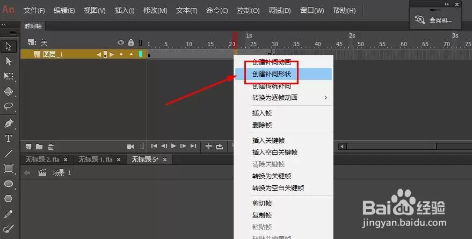Switch to the 无标题-1.fla document tab
The width and height of the screenshot is (472, 239).
[96, 160]
